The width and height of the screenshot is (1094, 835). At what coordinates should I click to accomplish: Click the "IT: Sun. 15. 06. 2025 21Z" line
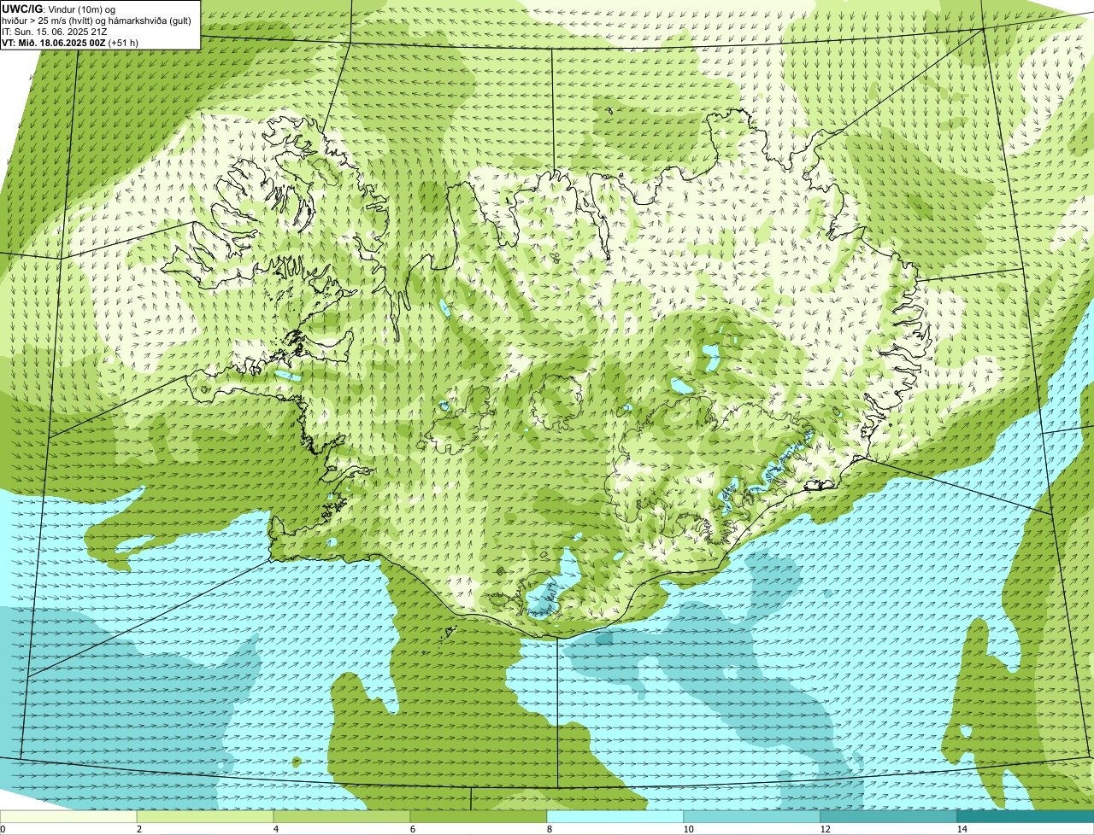pyautogui.click(x=55, y=32)
